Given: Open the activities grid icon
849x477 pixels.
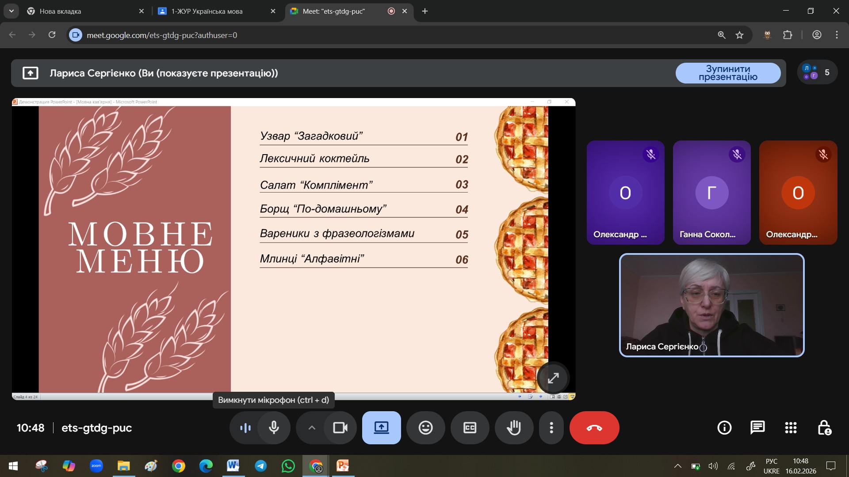Looking at the screenshot, I should 791,428.
